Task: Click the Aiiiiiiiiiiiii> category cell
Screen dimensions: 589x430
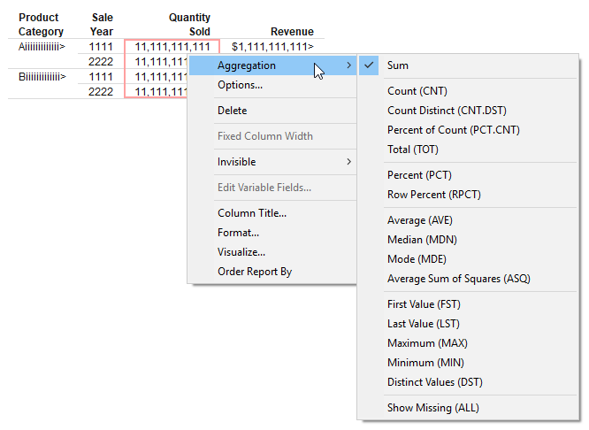Action: 42,47
